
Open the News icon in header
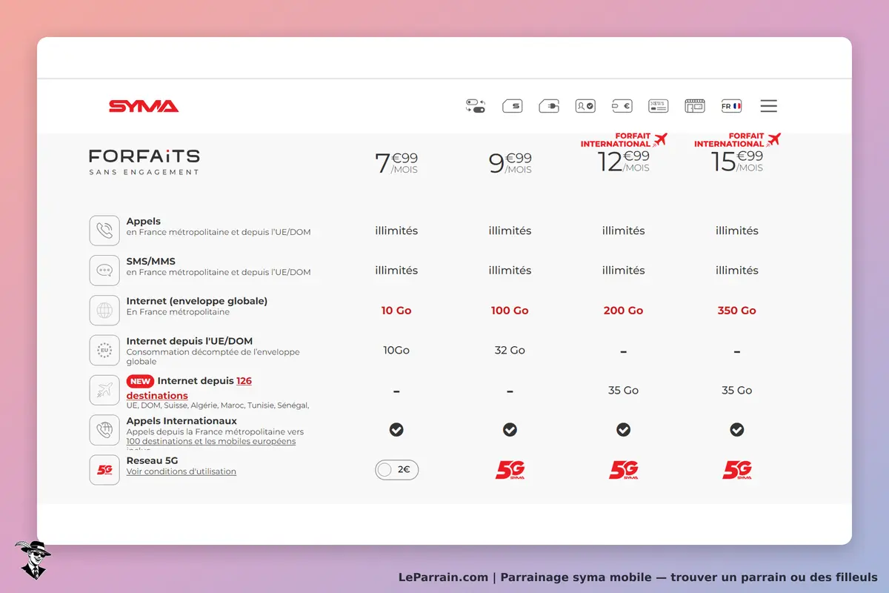pos(658,106)
